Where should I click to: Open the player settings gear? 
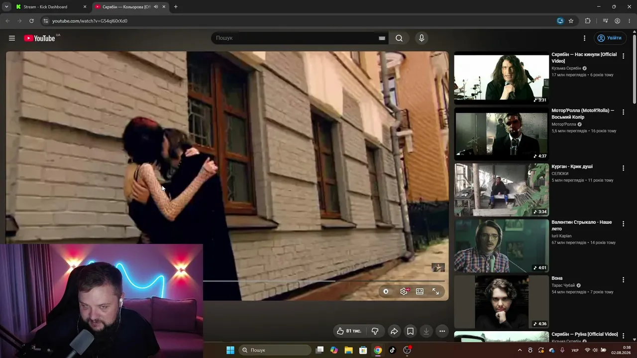click(x=404, y=291)
